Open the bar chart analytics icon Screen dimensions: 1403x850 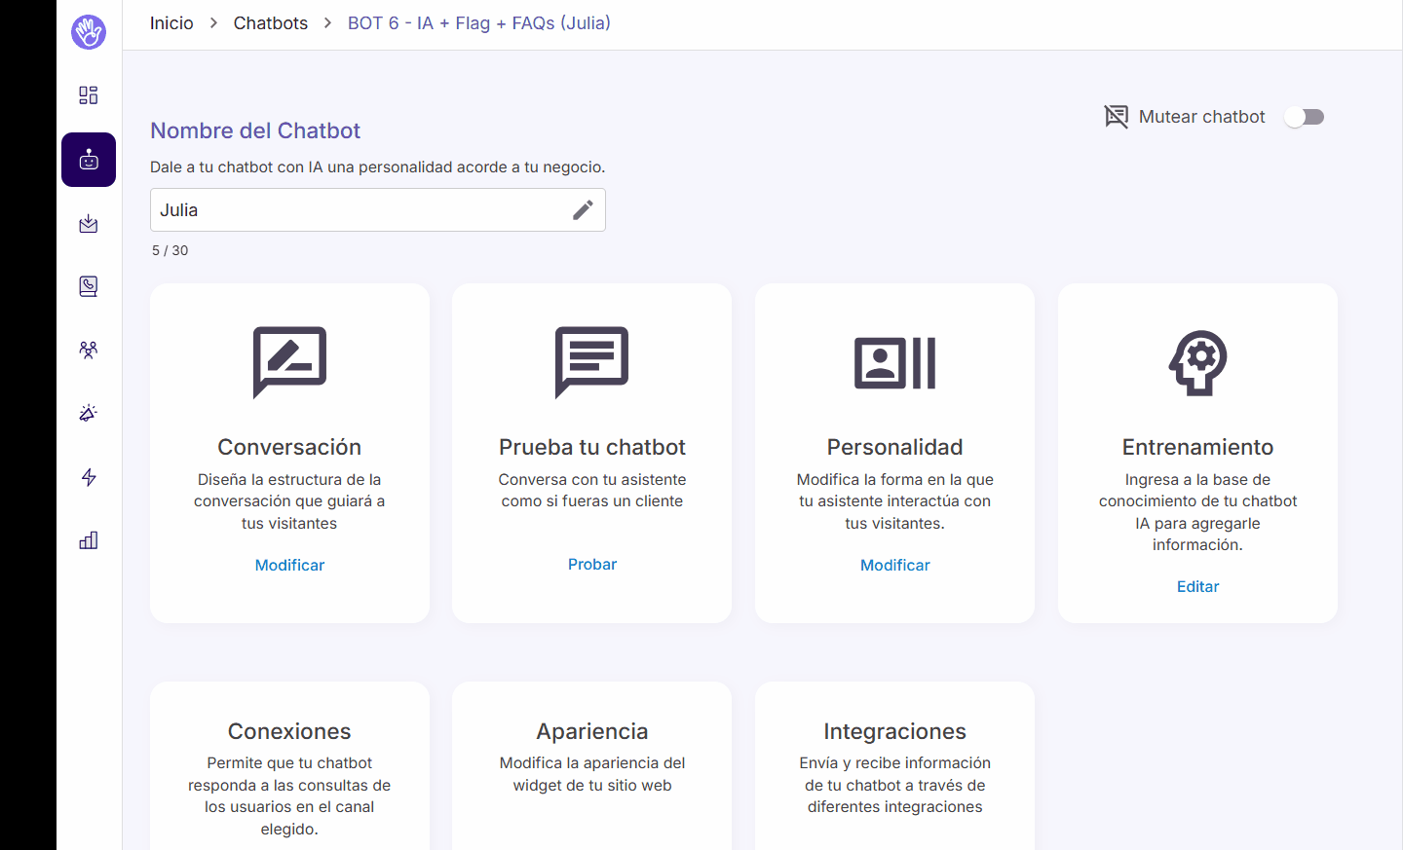(88, 540)
